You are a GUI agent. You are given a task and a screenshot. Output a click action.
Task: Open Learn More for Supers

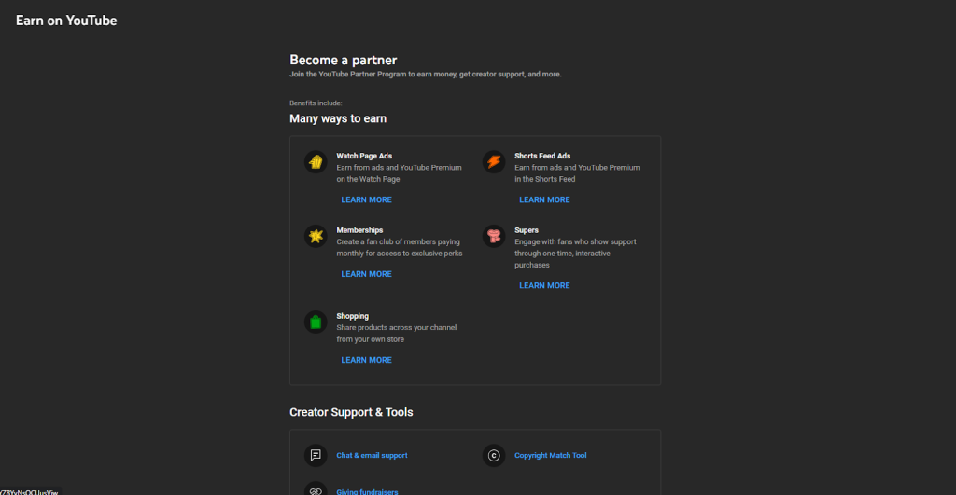[544, 285]
